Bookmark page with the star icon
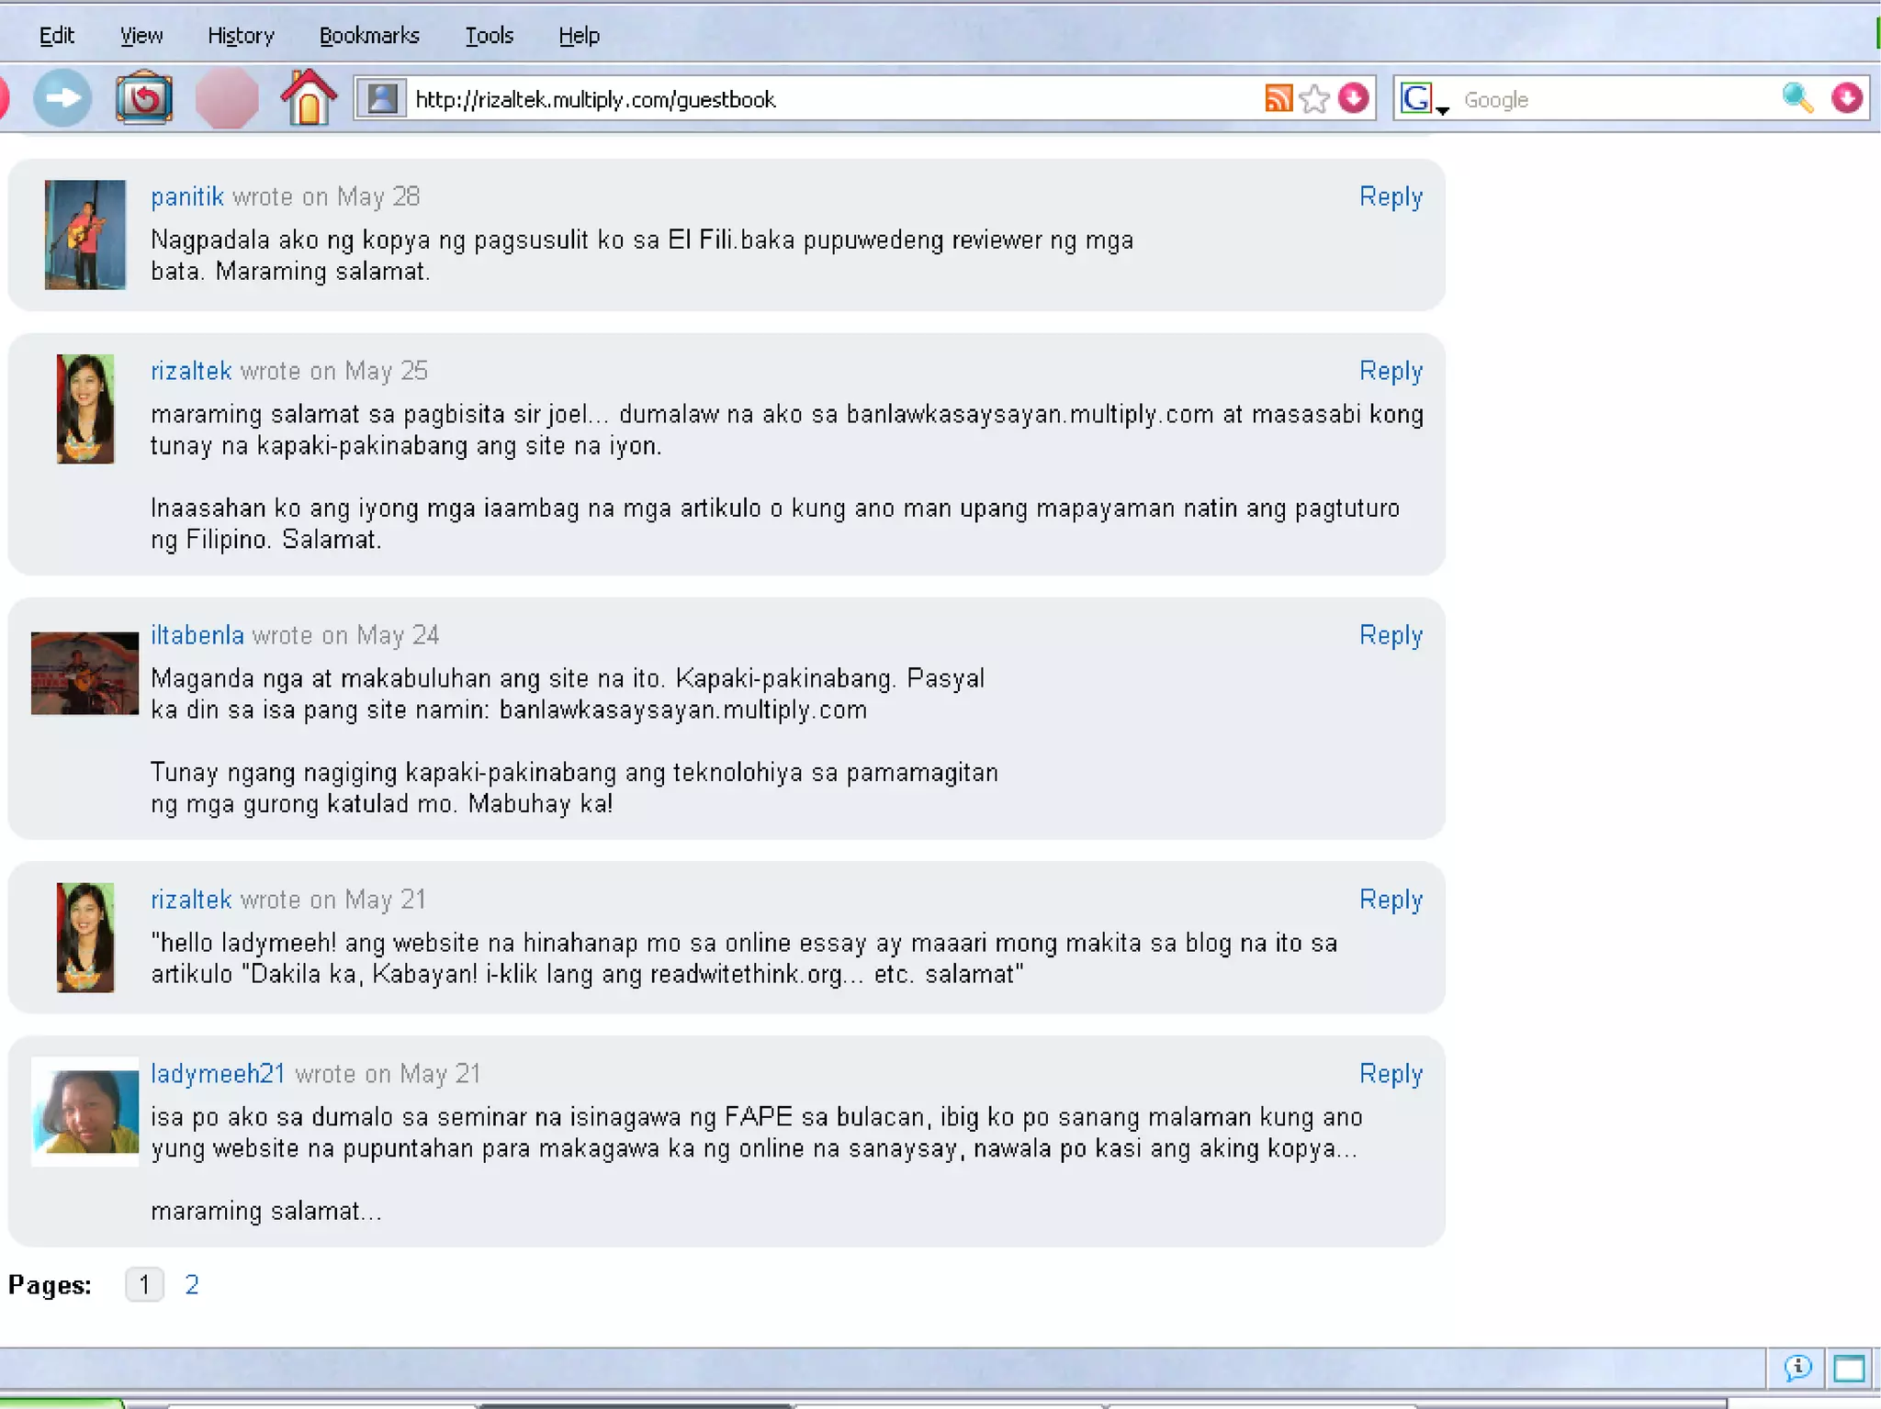This screenshot has width=1881, height=1409. click(1315, 98)
